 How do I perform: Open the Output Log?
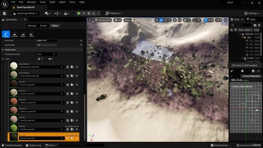(33, 145)
